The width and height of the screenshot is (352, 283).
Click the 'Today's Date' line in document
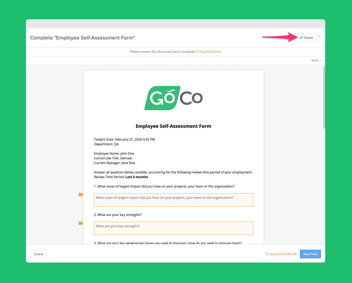[124, 139]
